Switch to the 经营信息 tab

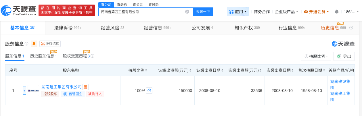click(x=158, y=28)
